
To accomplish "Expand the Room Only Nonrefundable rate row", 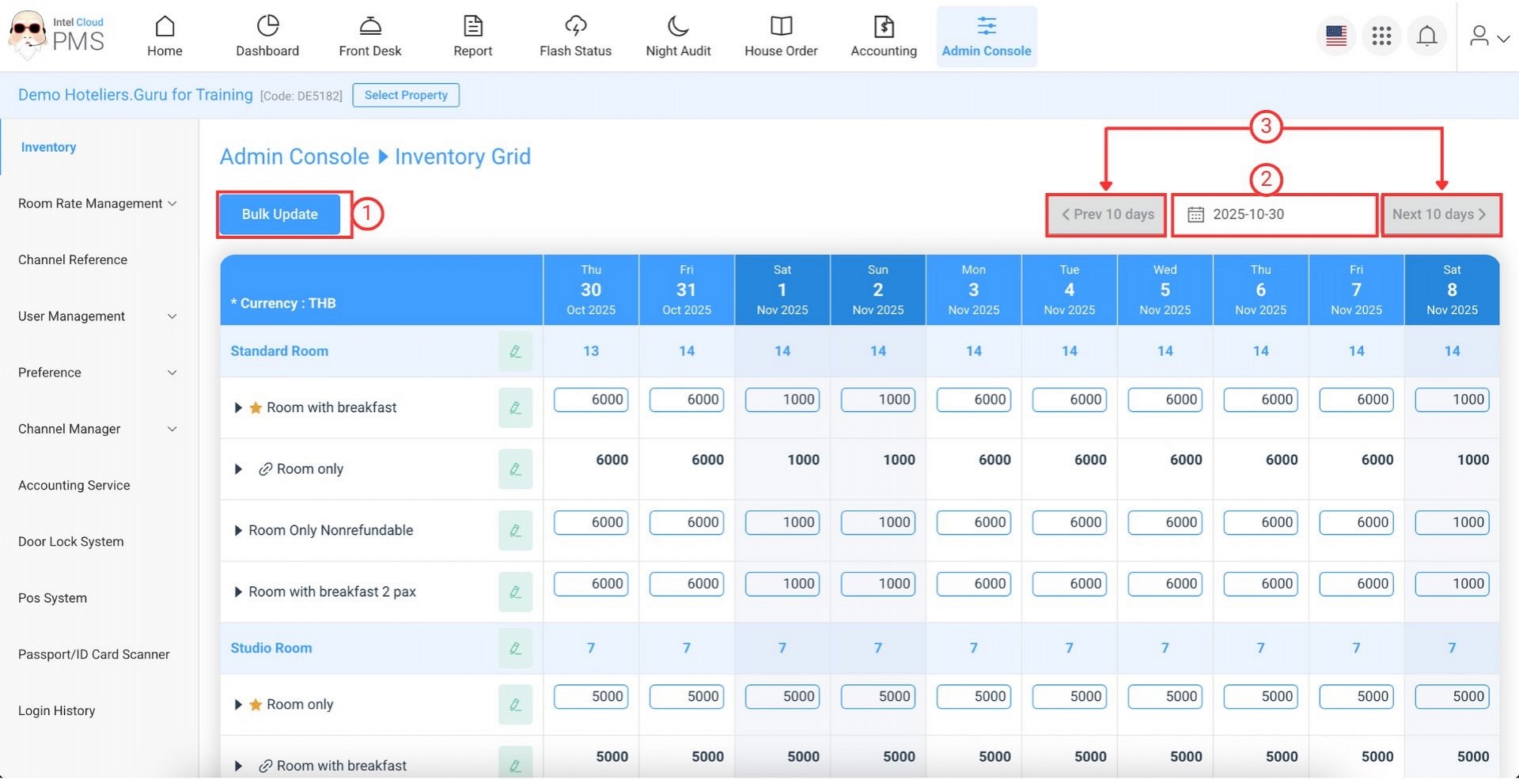I will point(237,531).
